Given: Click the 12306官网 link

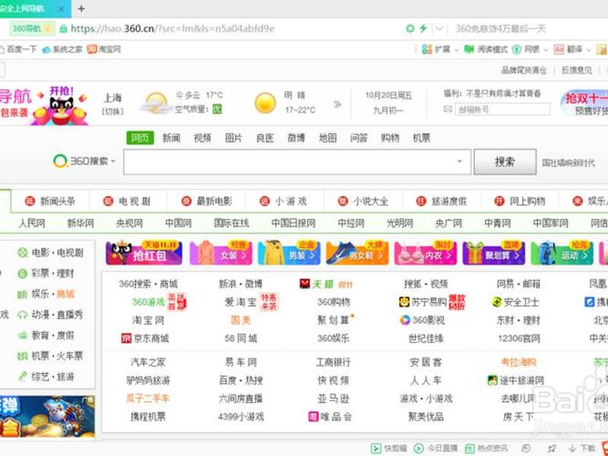Looking at the screenshot, I should [519, 338].
